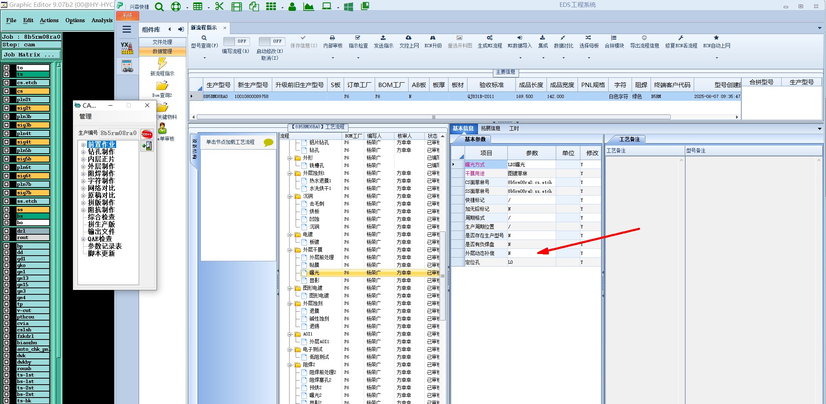Open the hamburger menu icon in sidebar
826x404 pixels.
[127, 29]
